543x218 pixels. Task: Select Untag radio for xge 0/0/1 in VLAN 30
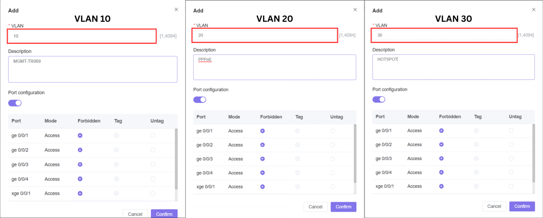click(512, 186)
